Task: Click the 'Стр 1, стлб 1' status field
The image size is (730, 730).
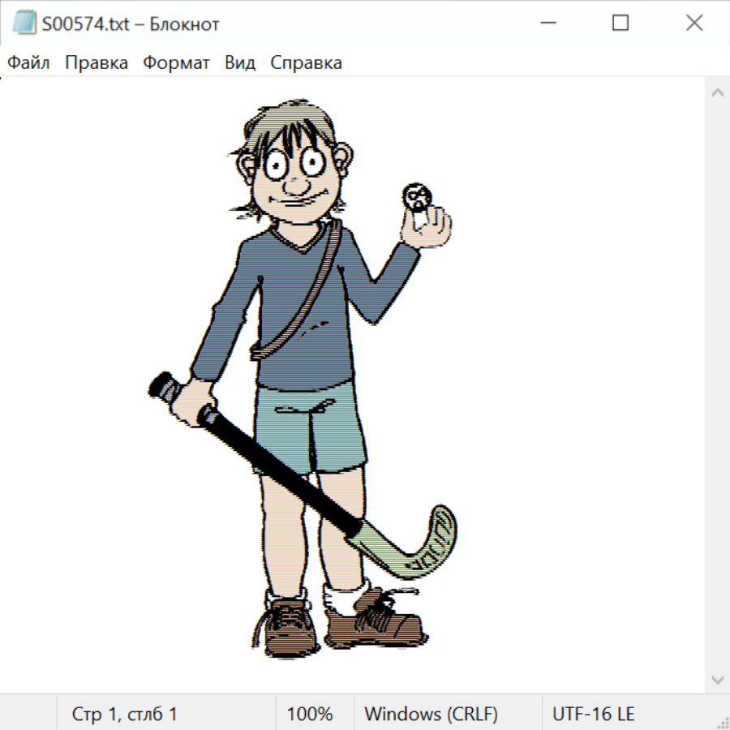Action: click(125, 714)
